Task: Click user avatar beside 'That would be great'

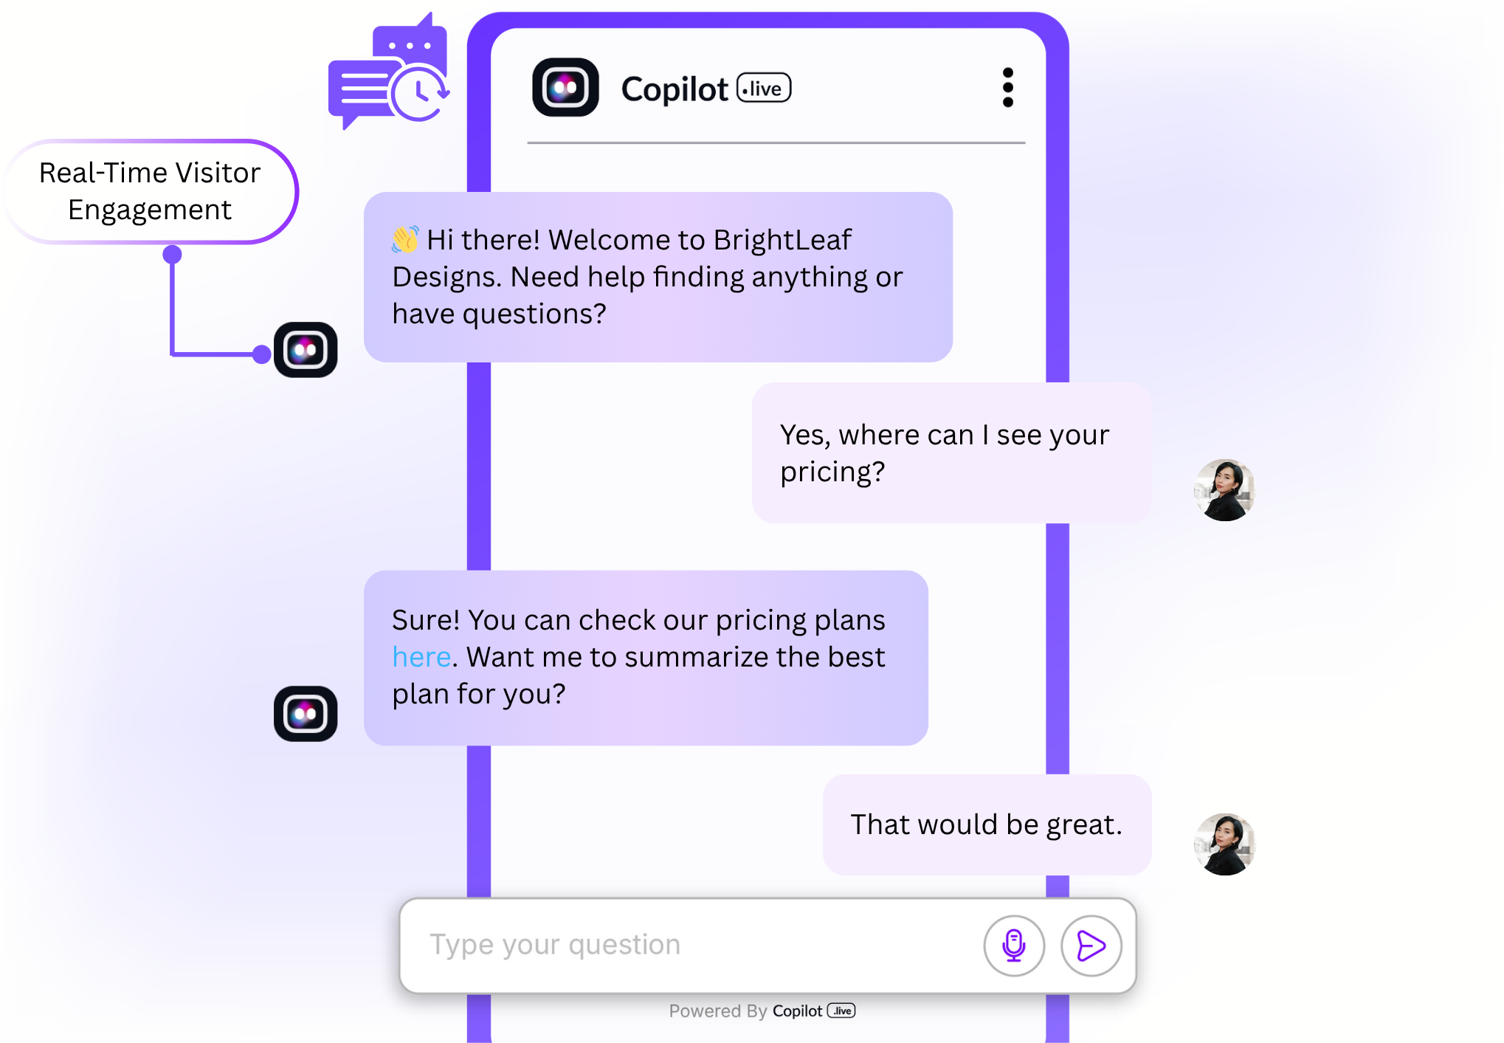Action: 1224,844
